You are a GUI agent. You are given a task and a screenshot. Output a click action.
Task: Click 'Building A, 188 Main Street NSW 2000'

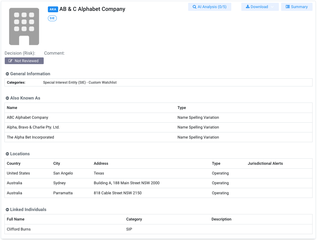127,183
